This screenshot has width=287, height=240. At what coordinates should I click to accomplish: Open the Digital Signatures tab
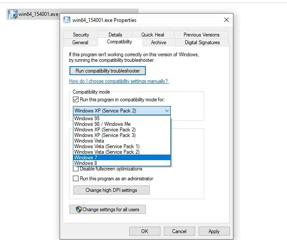[x=202, y=43]
